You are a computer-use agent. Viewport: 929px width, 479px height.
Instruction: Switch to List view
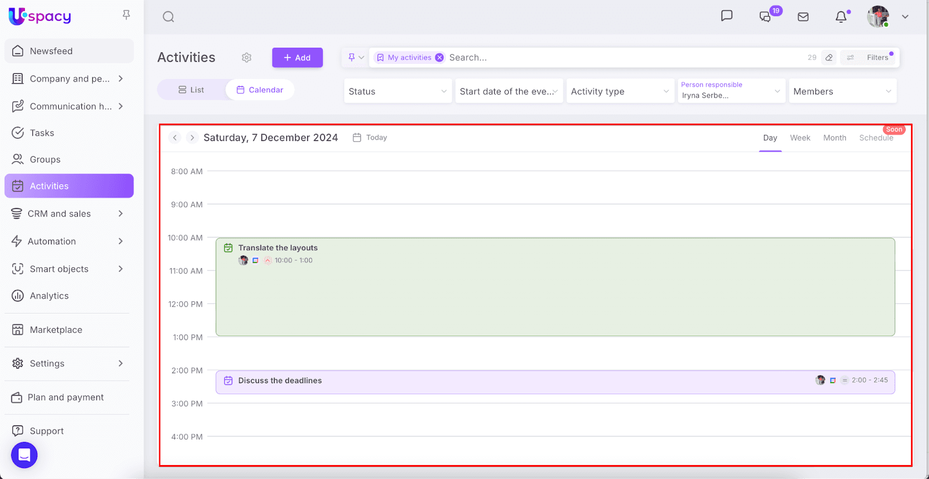click(x=192, y=90)
